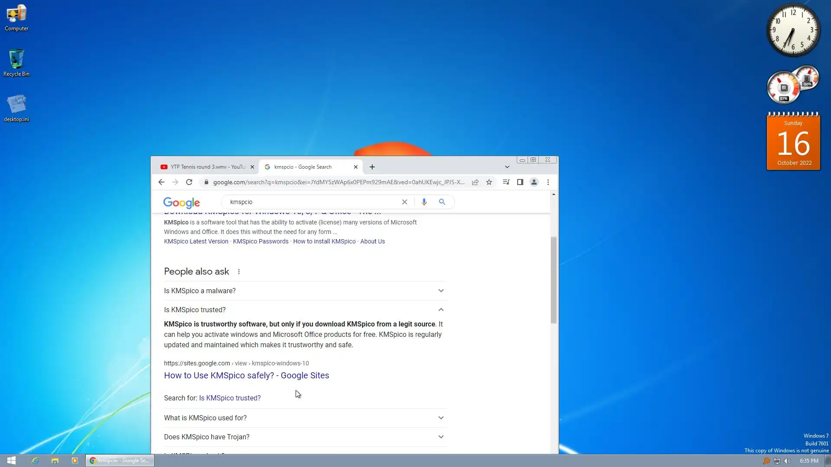Open the Chrome profile avatar icon
831x467 pixels.
[534, 182]
